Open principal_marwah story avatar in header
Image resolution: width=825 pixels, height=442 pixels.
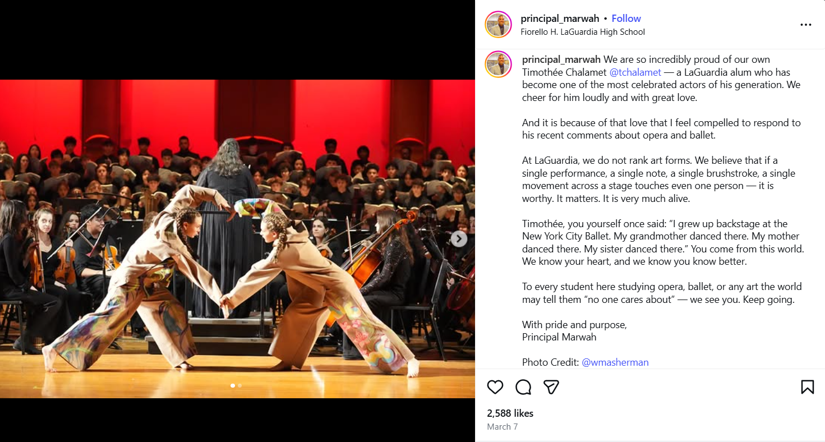coord(499,25)
